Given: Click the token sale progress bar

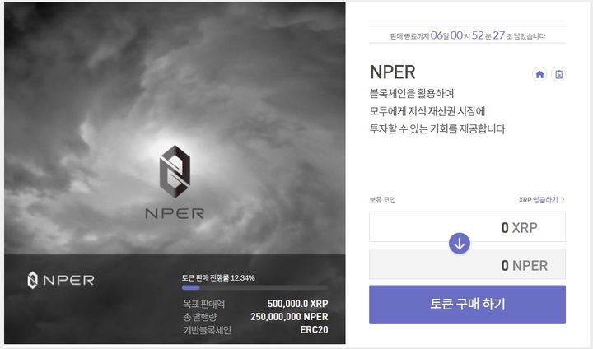Looking at the screenshot, I should [x=254, y=288].
